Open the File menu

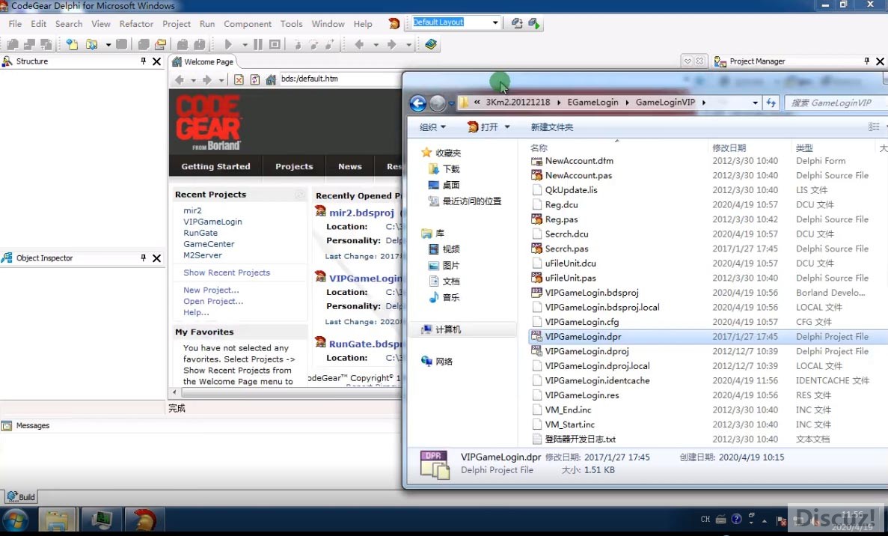pos(15,24)
